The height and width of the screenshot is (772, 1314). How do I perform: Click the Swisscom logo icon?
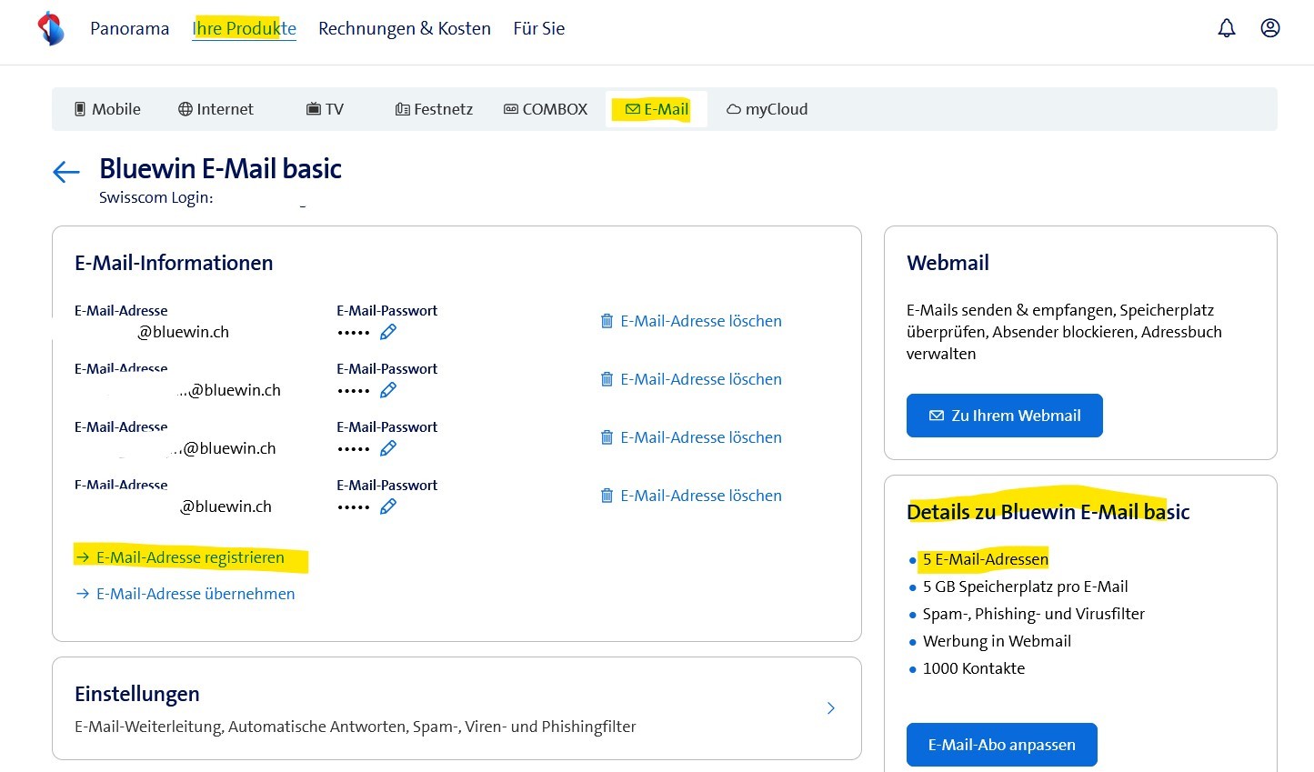[51, 29]
